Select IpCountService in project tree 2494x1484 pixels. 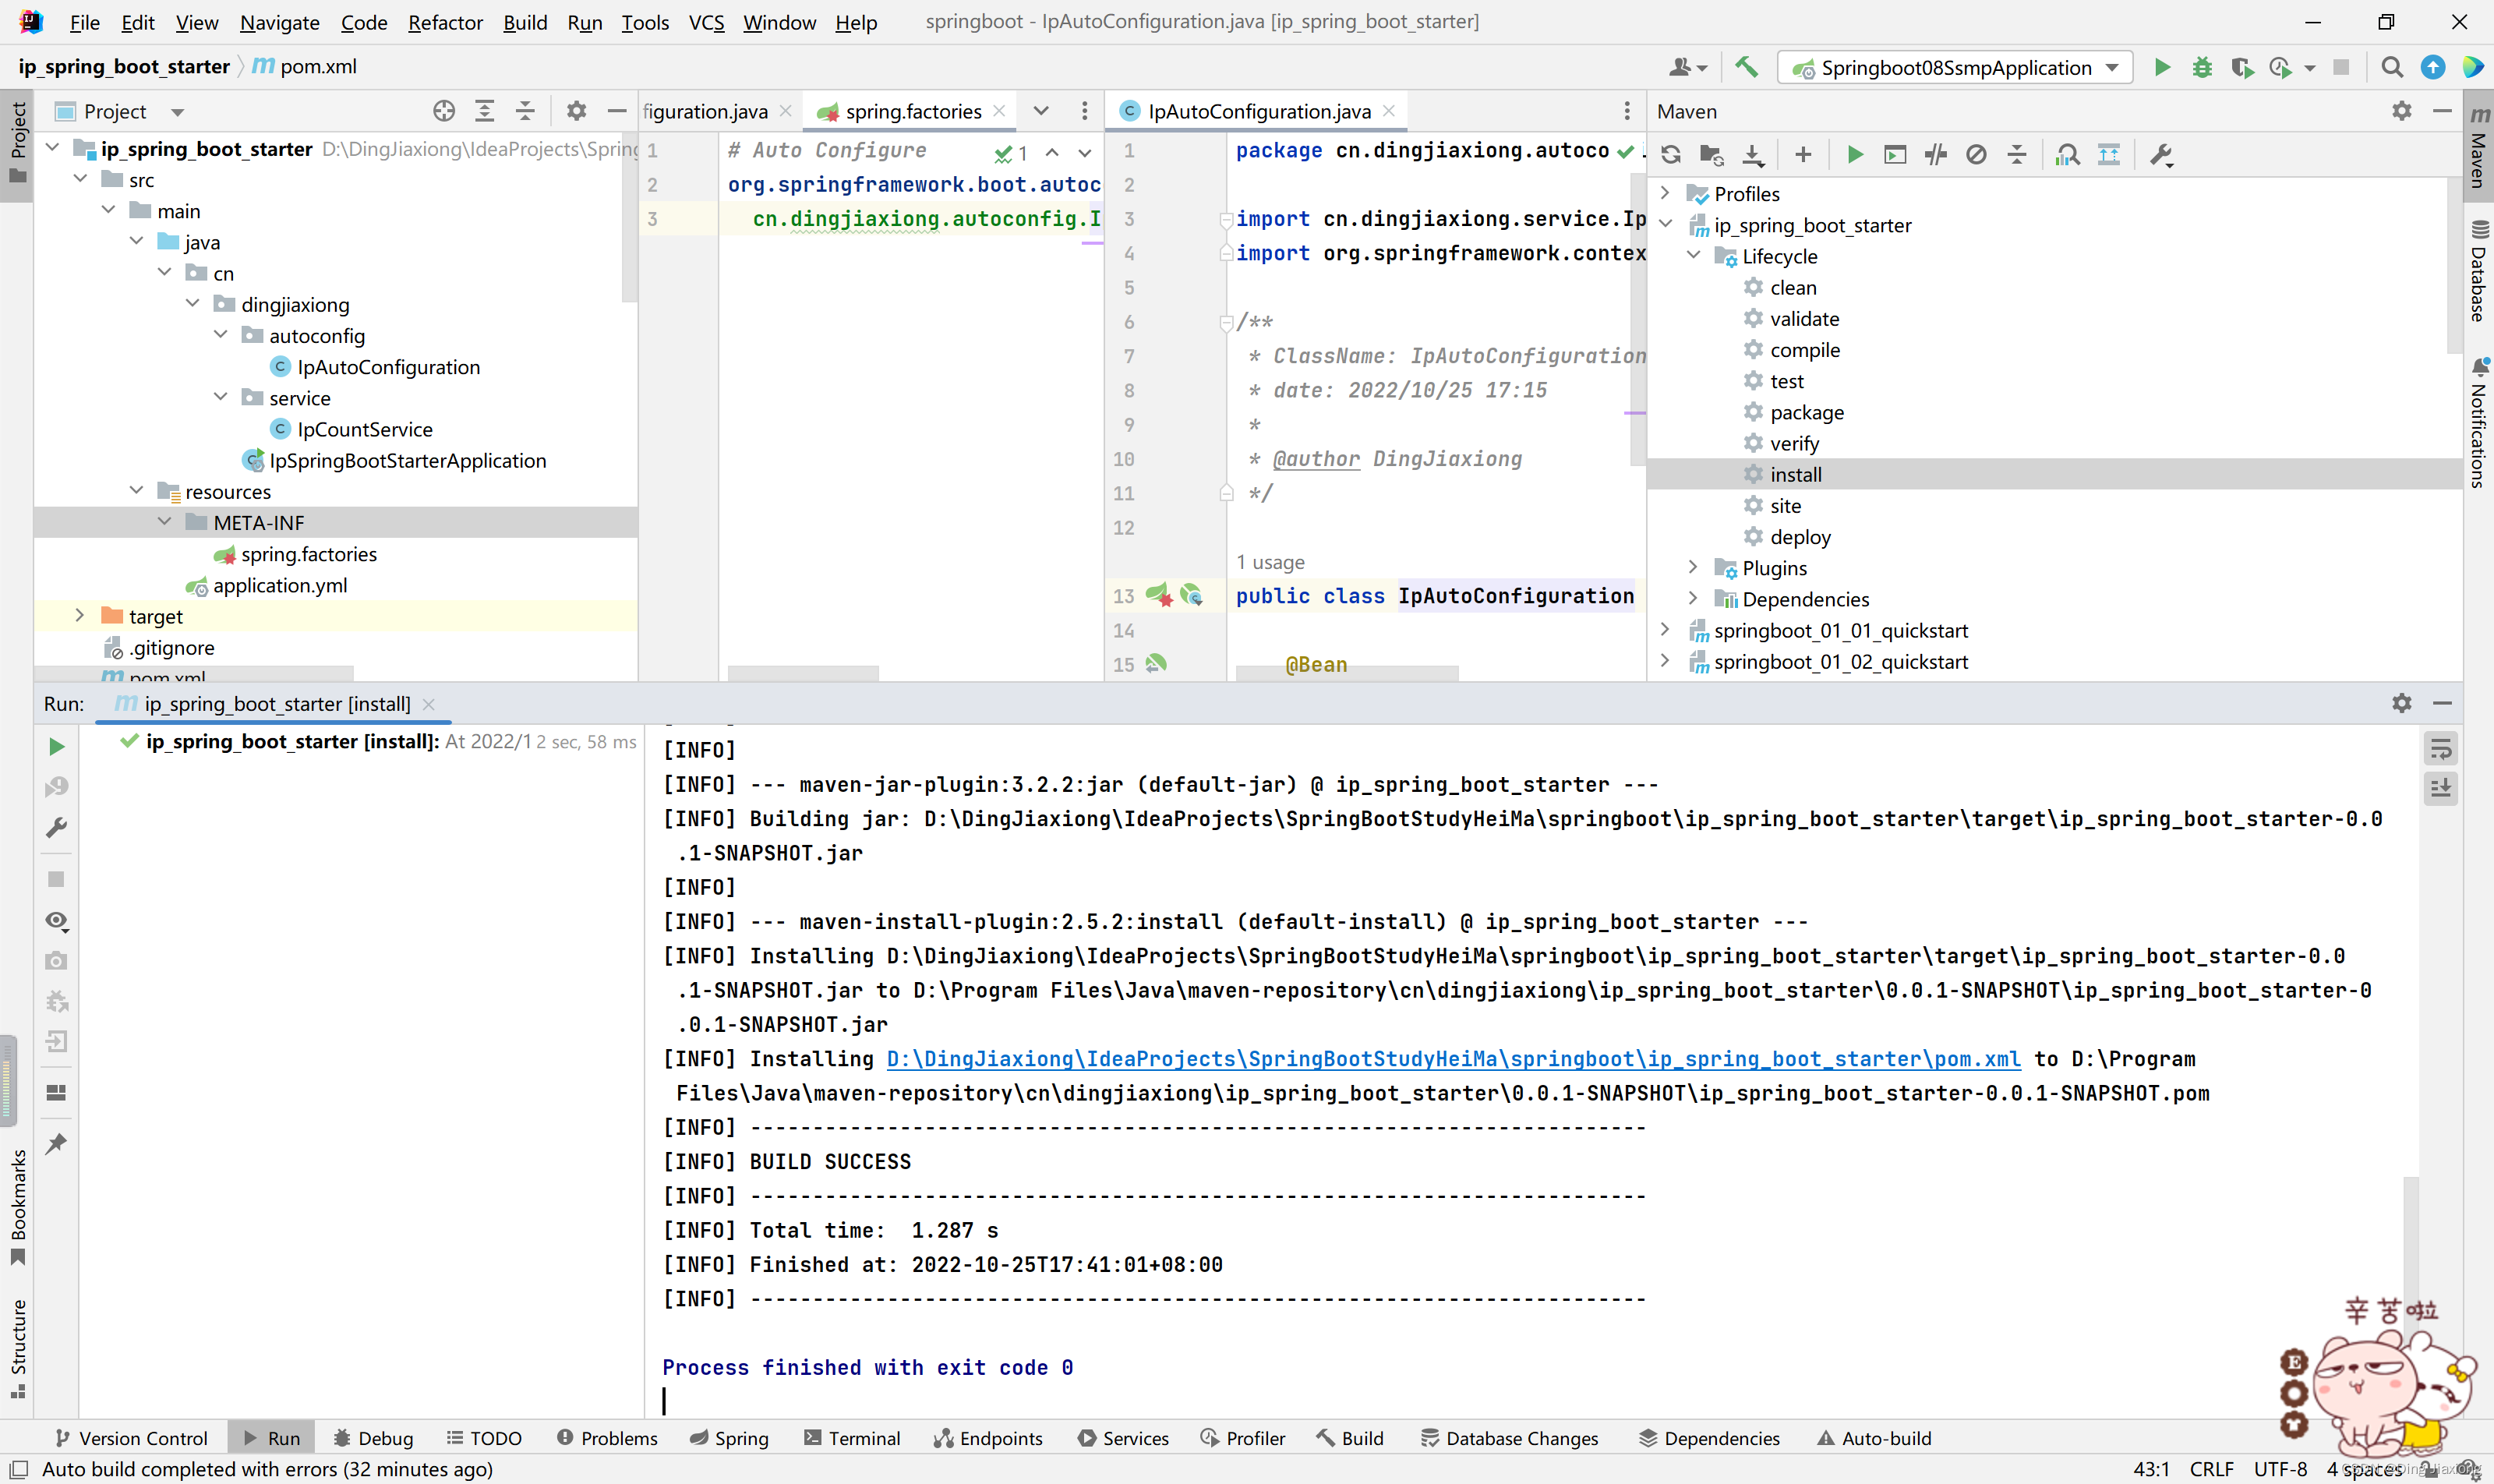pyautogui.click(x=364, y=429)
